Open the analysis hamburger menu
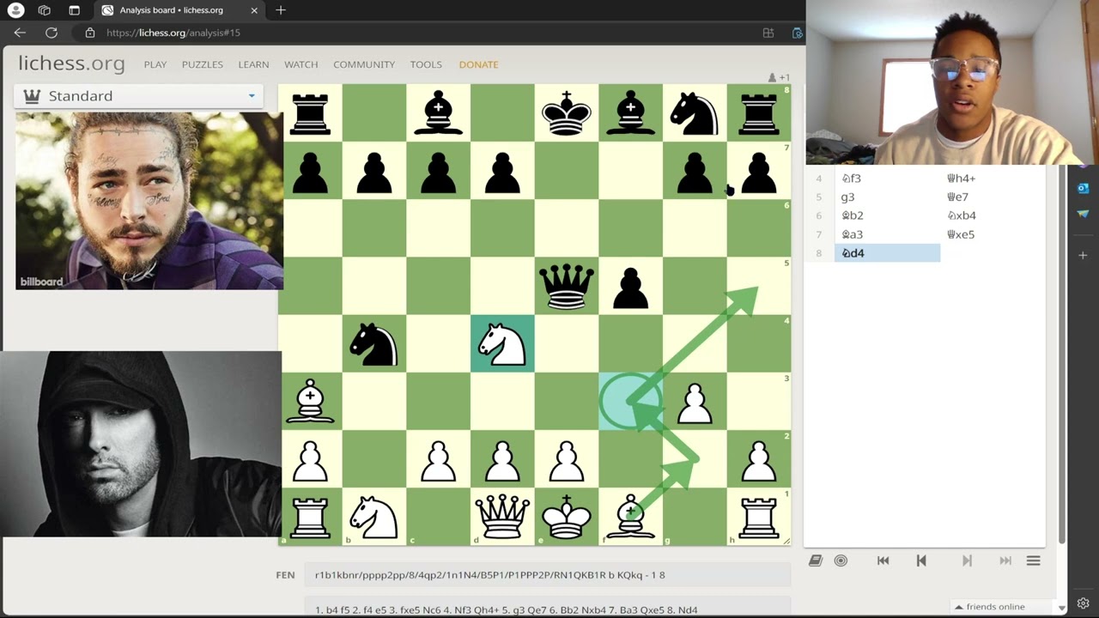1099x618 pixels. click(x=1034, y=560)
